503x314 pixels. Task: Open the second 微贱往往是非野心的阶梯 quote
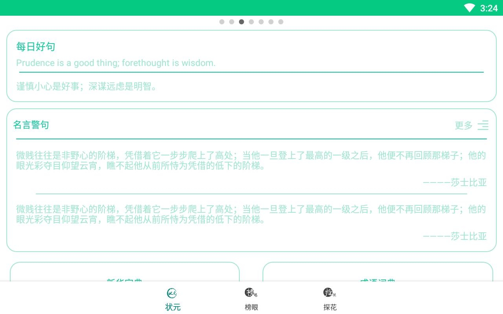(x=251, y=214)
